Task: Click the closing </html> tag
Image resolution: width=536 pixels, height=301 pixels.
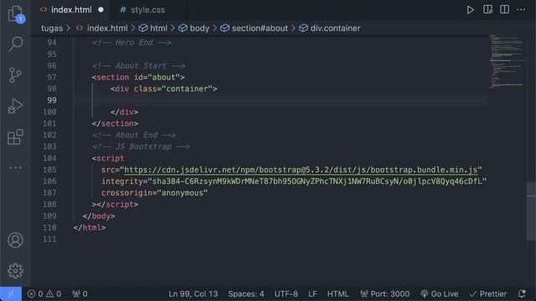Action: pyautogui.click(x=90, y=227)
